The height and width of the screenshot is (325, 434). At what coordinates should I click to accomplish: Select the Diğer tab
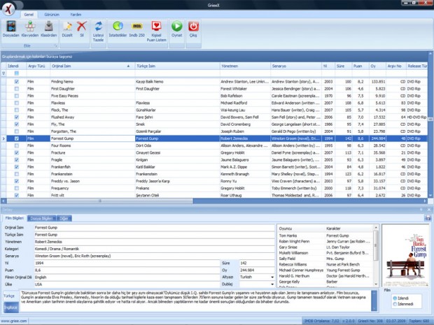coord(64,218)
